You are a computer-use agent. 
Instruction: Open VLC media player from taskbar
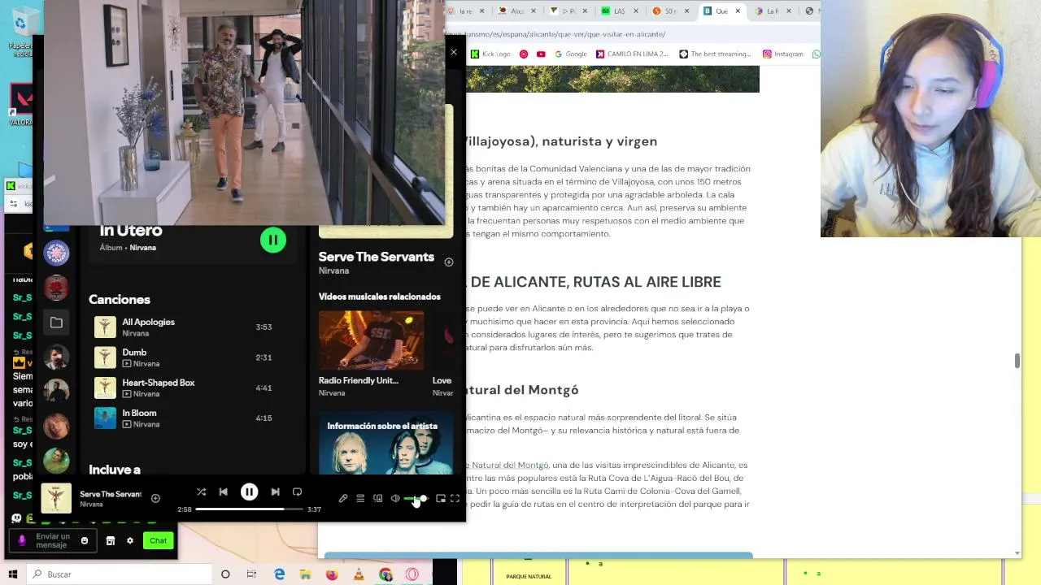pos(359,574)
